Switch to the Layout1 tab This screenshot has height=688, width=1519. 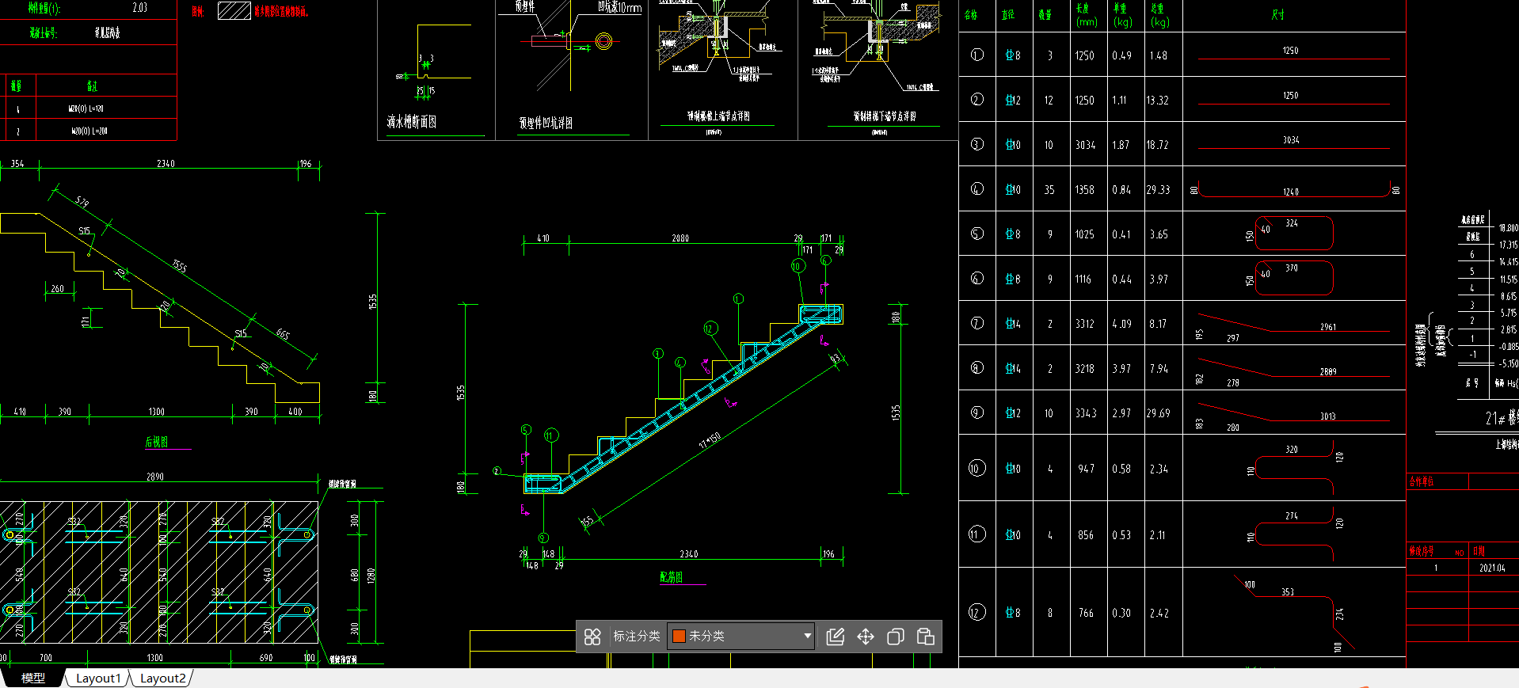point(98,678)
